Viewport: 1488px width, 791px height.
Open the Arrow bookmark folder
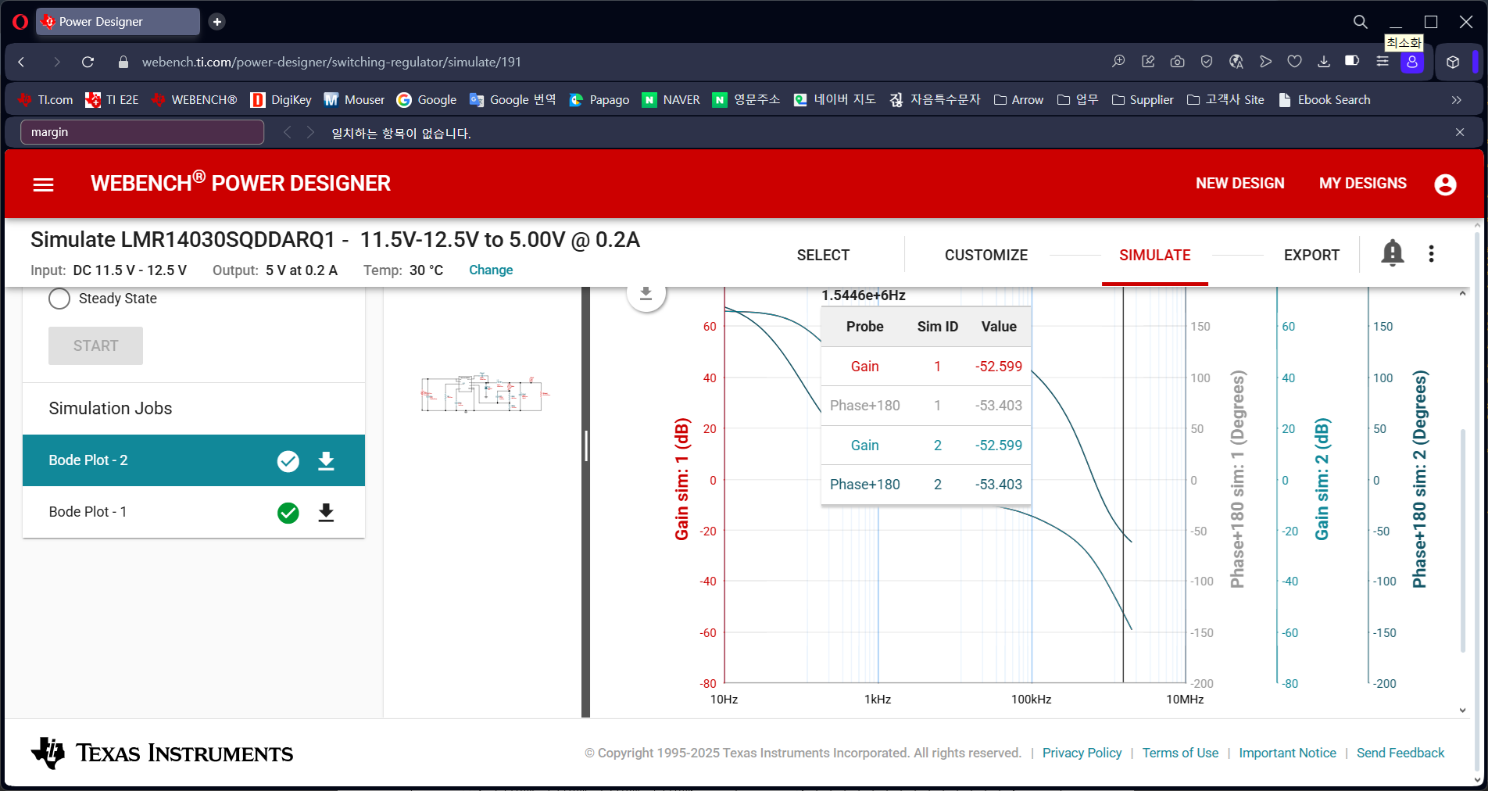point(1019,100)
